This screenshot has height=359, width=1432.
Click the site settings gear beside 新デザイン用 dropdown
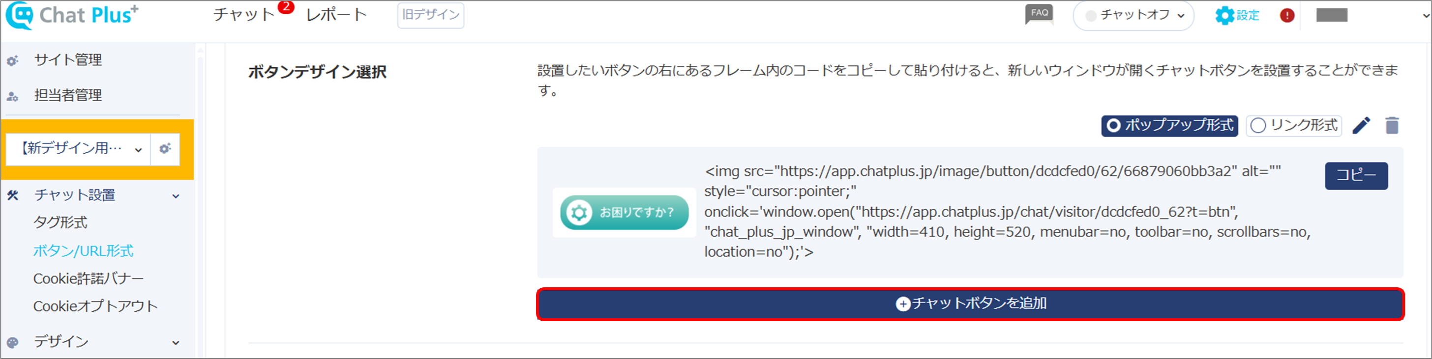point(165,149)
